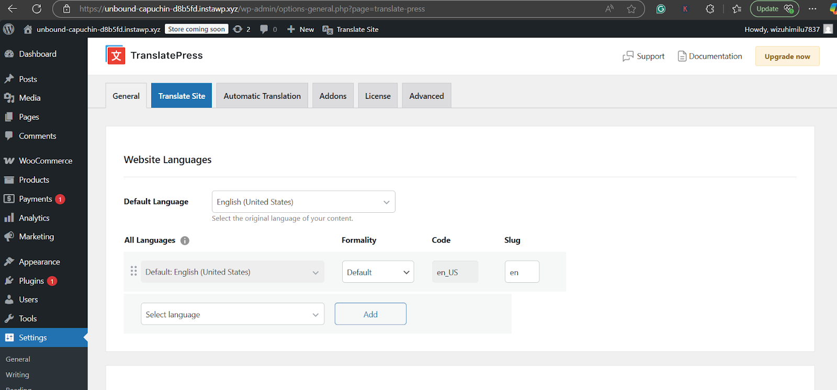Open Media in sidebar
837x390 pixels.
coord(29,98)
